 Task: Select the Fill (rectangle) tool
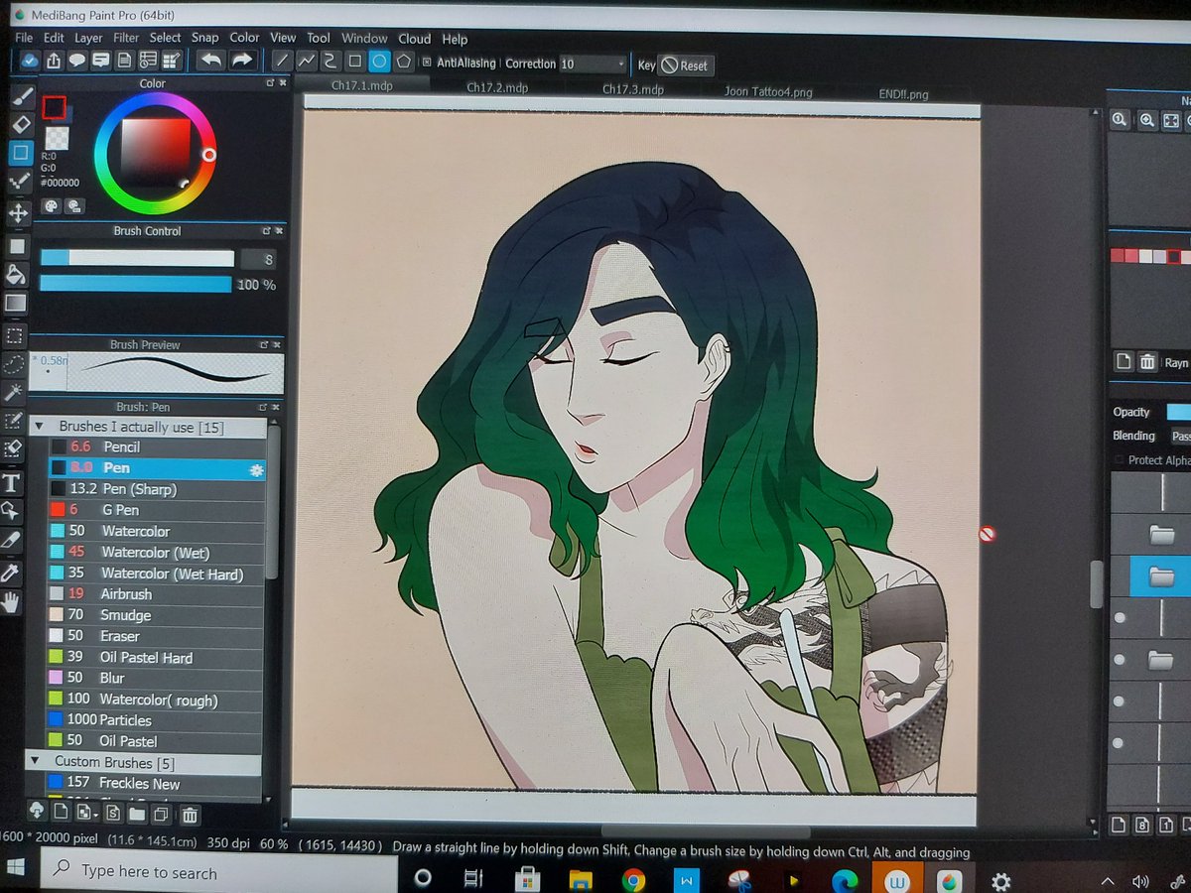click(18, 245)
